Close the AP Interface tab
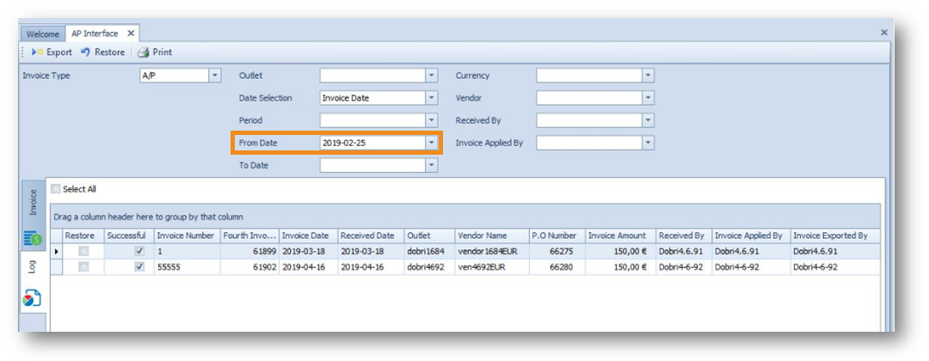The image size is (929, 361). pos(131,34)
